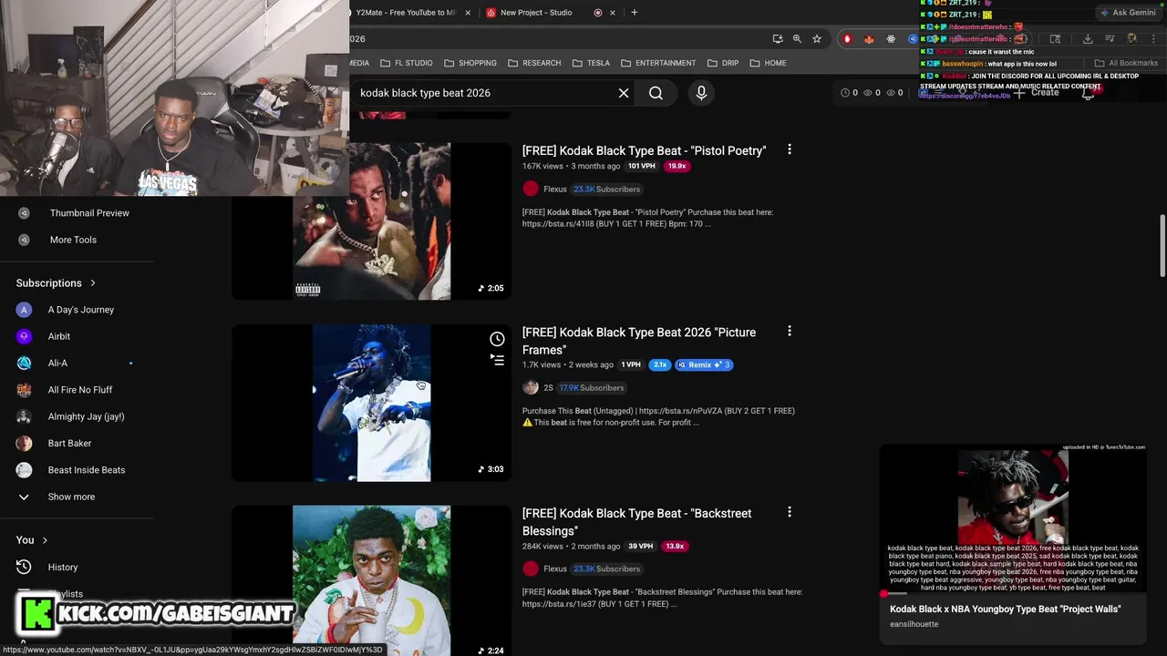
Task: Open options menu for Pistol Poetry video
Action: 790,149
